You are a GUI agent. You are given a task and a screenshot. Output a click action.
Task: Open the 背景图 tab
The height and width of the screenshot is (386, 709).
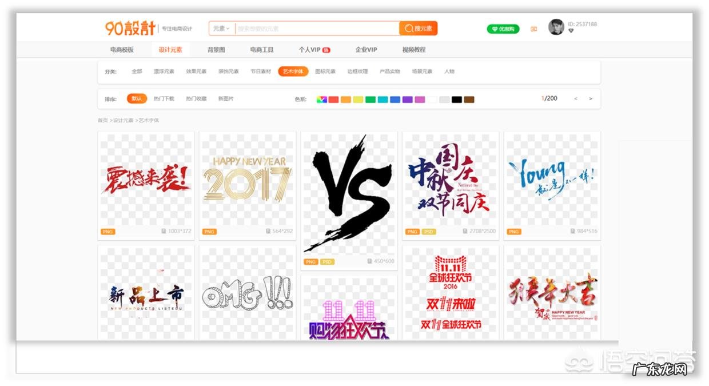[x=216, y=50]
